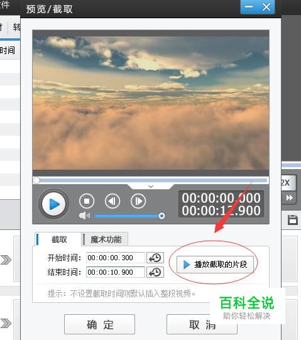Click the 开始时间 input field
Image resolution: width=301 pixels, height=340 pixels.
[x=116, y=258]
